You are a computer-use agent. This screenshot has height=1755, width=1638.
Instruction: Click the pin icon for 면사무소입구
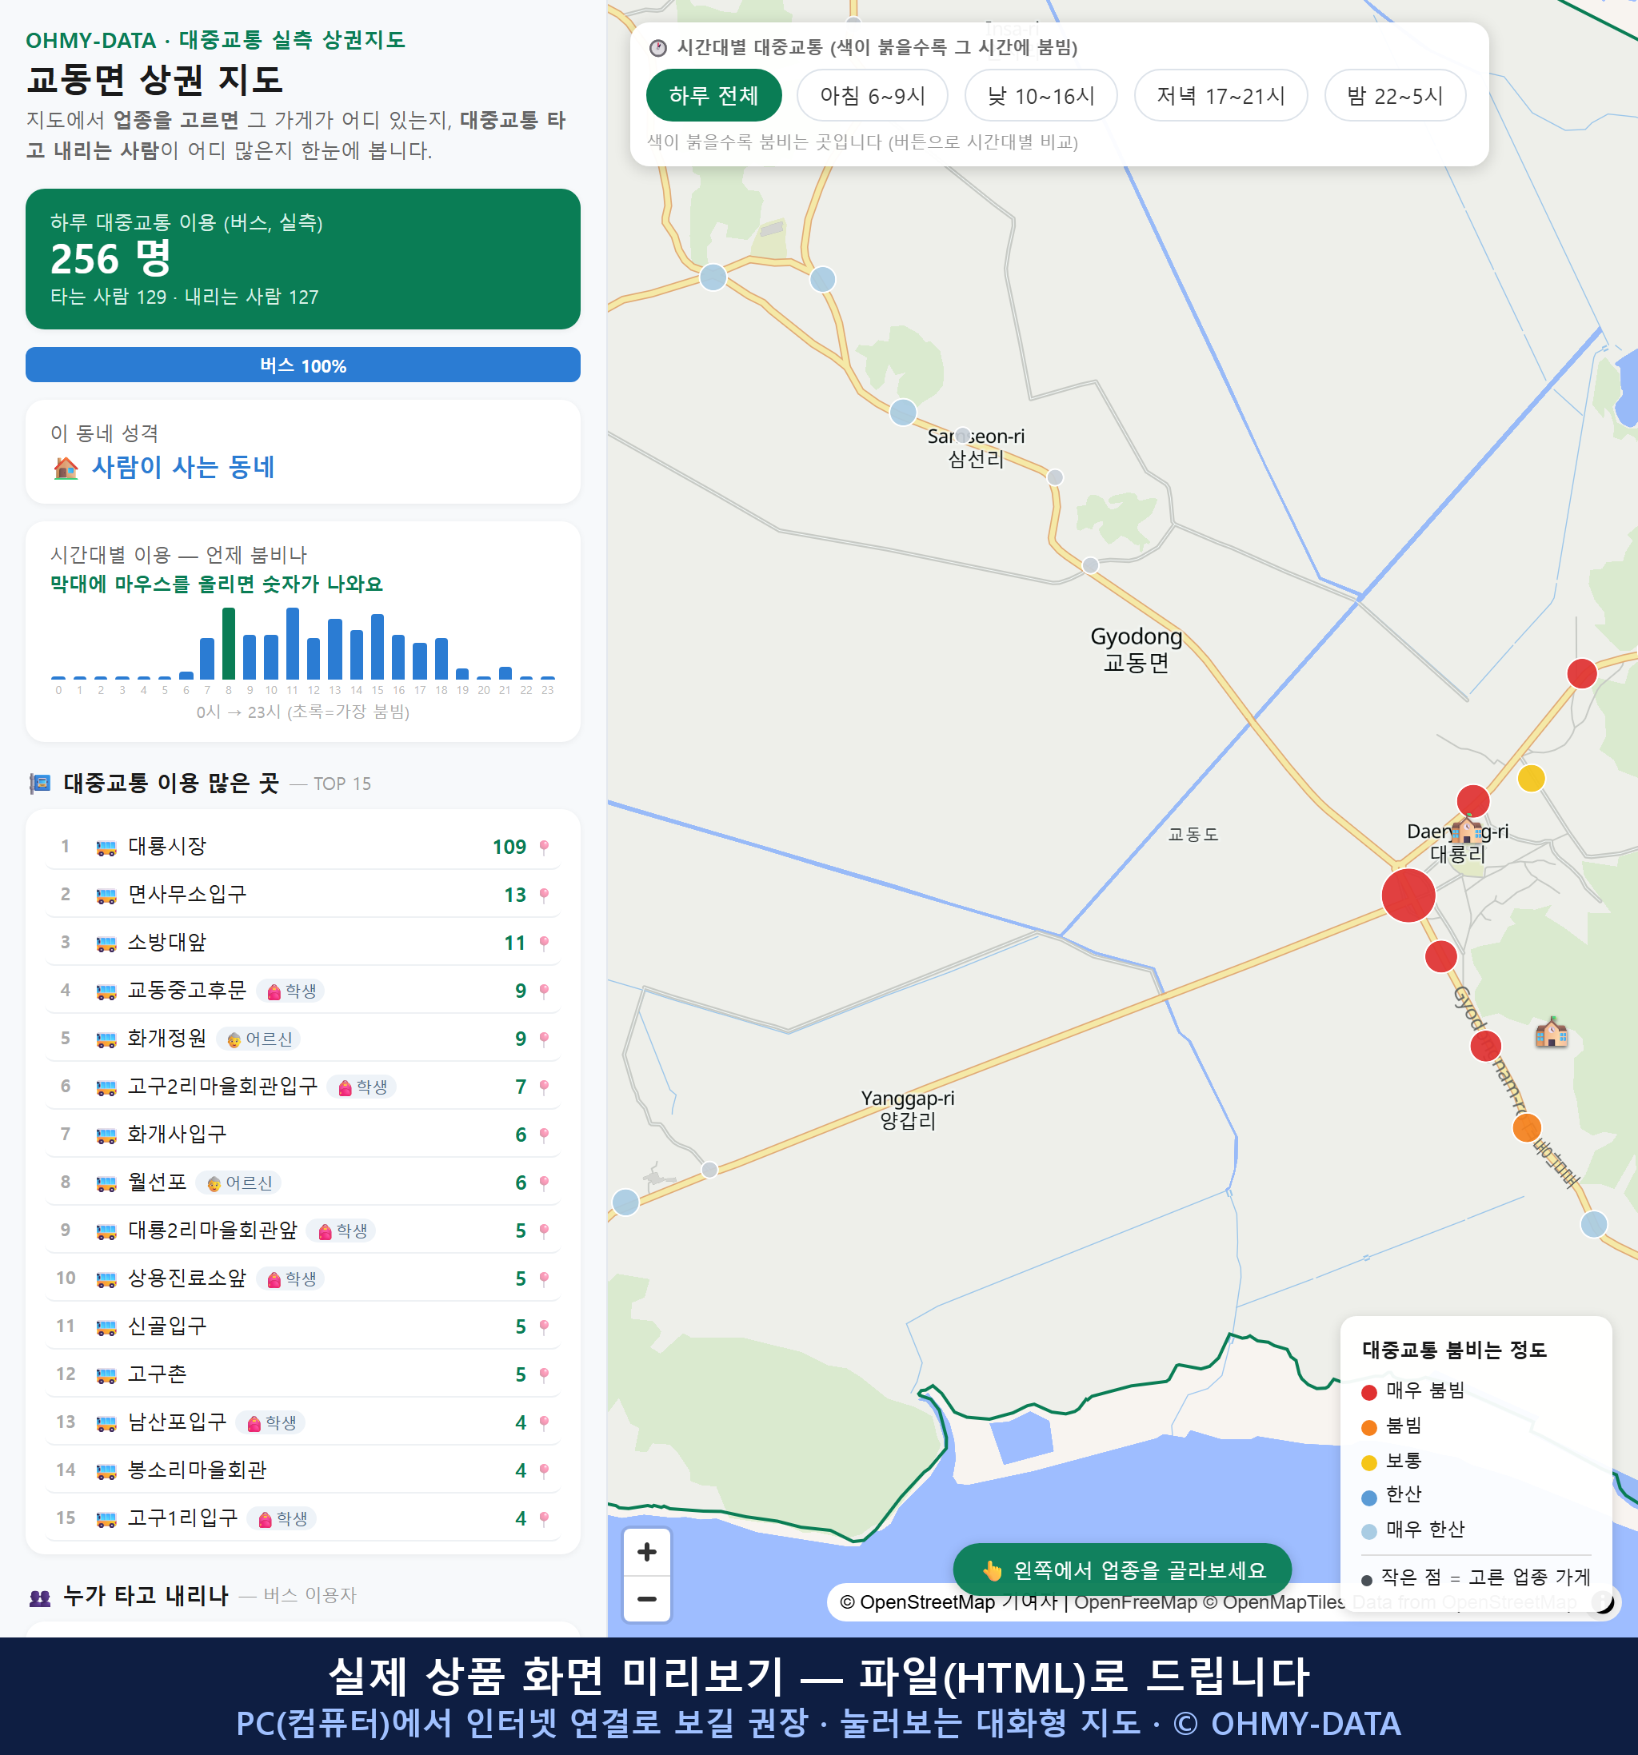(544, 895)
